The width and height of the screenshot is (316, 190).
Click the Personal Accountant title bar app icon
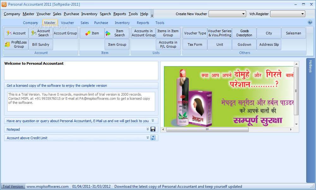[x=4, y=4]
